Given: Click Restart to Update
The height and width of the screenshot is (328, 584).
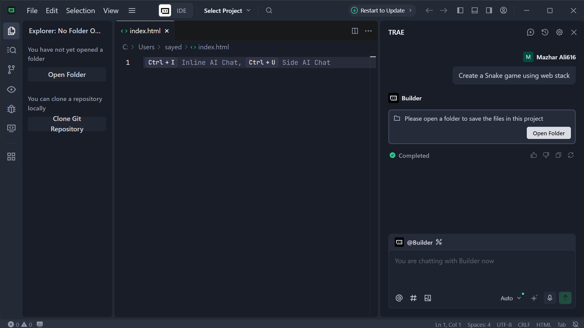Looking at the screenshot, I should point(382,11).
